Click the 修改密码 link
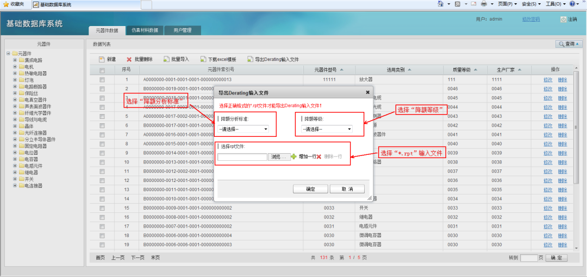This screenshot has width=587, height=277. (531, 19)
